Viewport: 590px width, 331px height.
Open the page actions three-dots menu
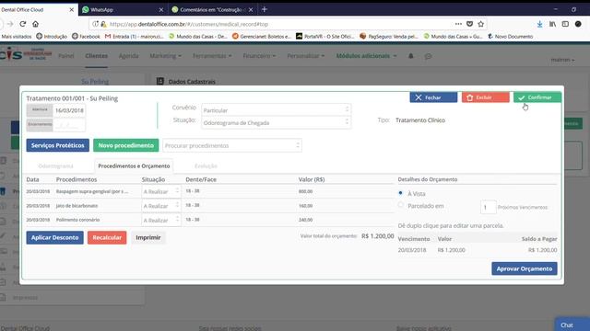point(458,24)
